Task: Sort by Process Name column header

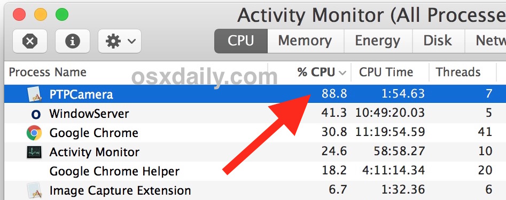Action: click(x=48, y=72)
